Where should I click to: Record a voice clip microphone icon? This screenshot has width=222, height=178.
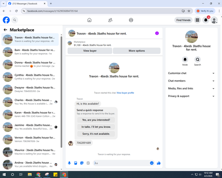point(69,163)
